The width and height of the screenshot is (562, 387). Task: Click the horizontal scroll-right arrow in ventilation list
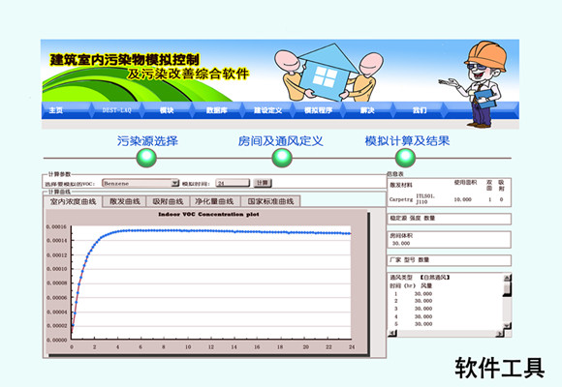[x=499, y=334]
